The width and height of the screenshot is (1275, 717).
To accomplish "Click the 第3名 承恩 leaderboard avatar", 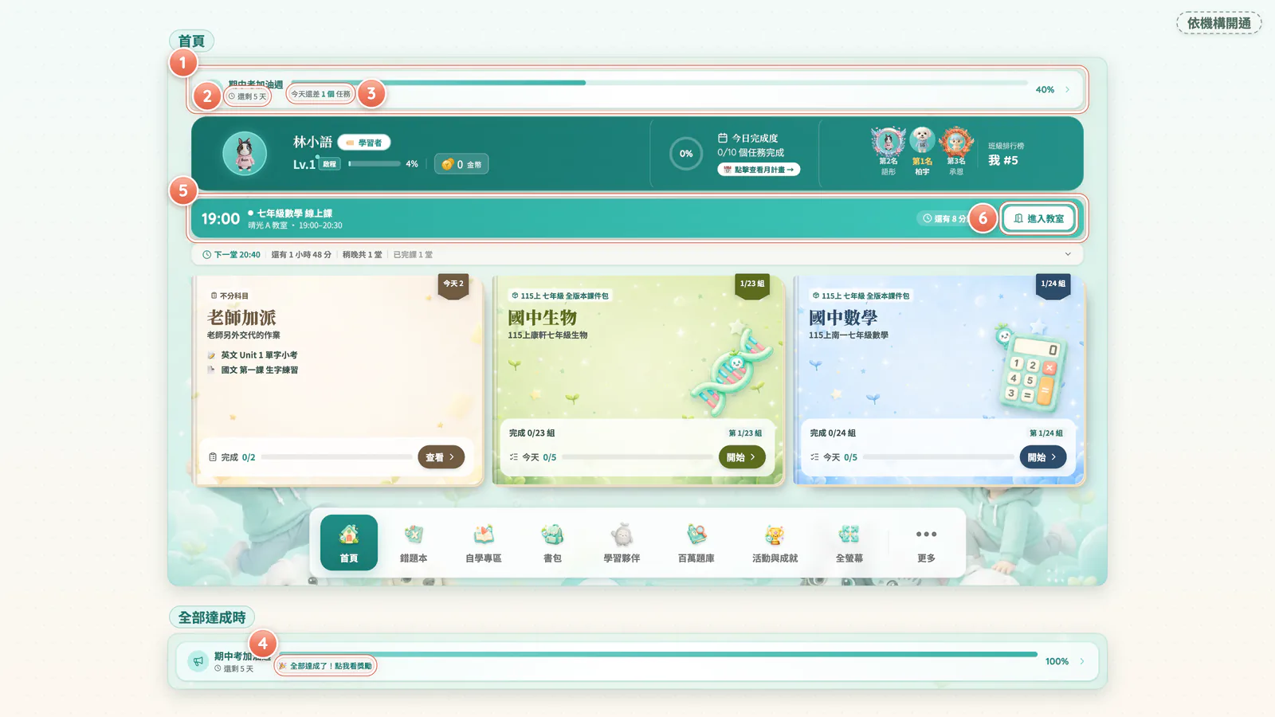I will [956, 142].
